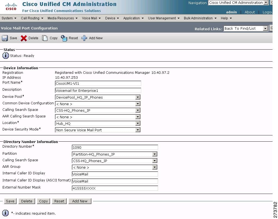
Task: Click the Description input field
Action: [x=98, y=90]
